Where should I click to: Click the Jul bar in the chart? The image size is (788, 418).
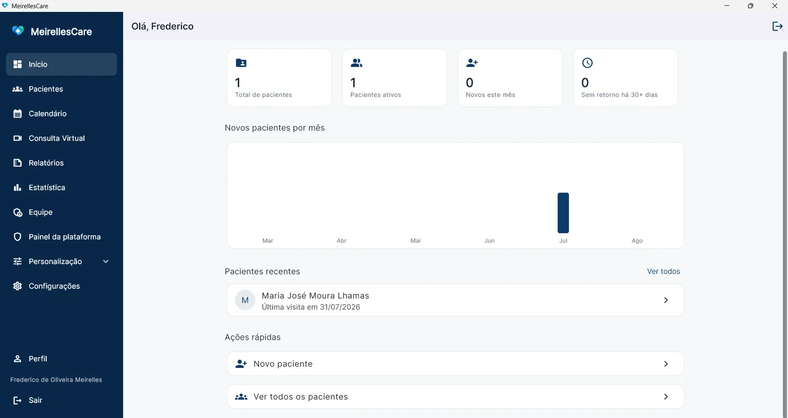coord(563,213)
